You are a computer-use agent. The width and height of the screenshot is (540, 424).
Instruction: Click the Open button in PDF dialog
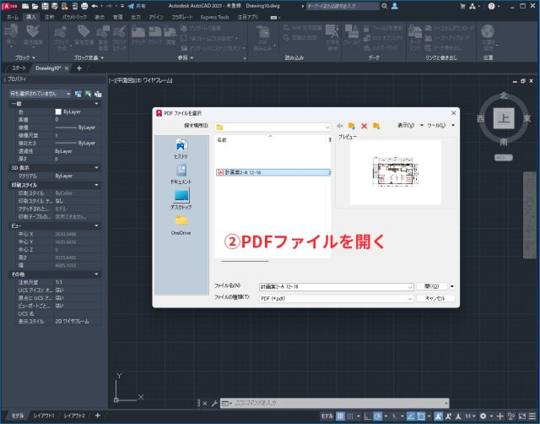[430, 286]
